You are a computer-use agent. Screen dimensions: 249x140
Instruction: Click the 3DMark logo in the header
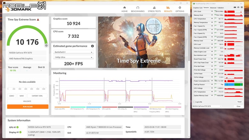tap(19, 9)
